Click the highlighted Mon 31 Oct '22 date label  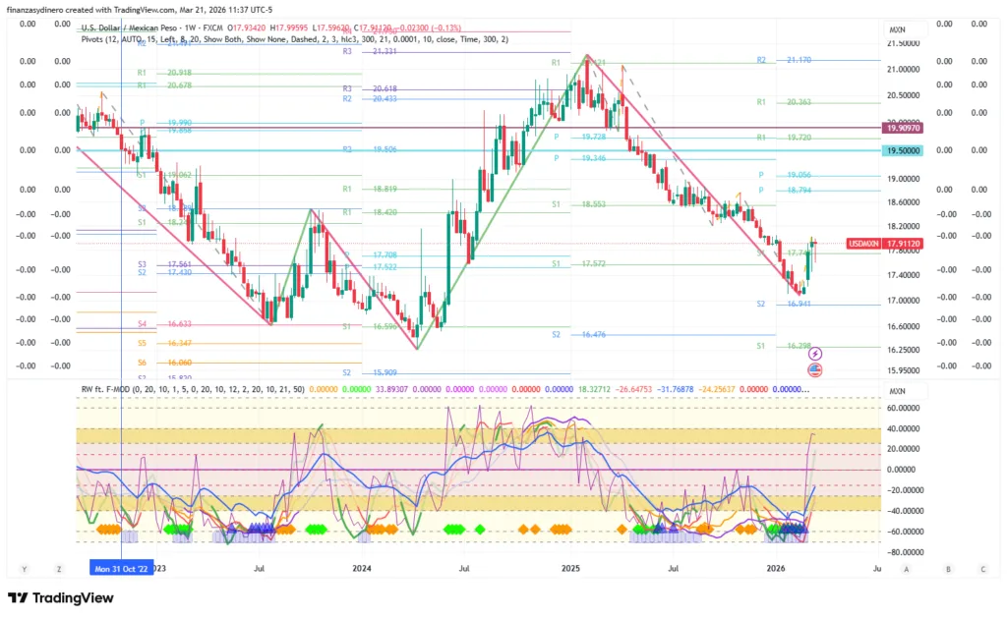coord(120,568)
